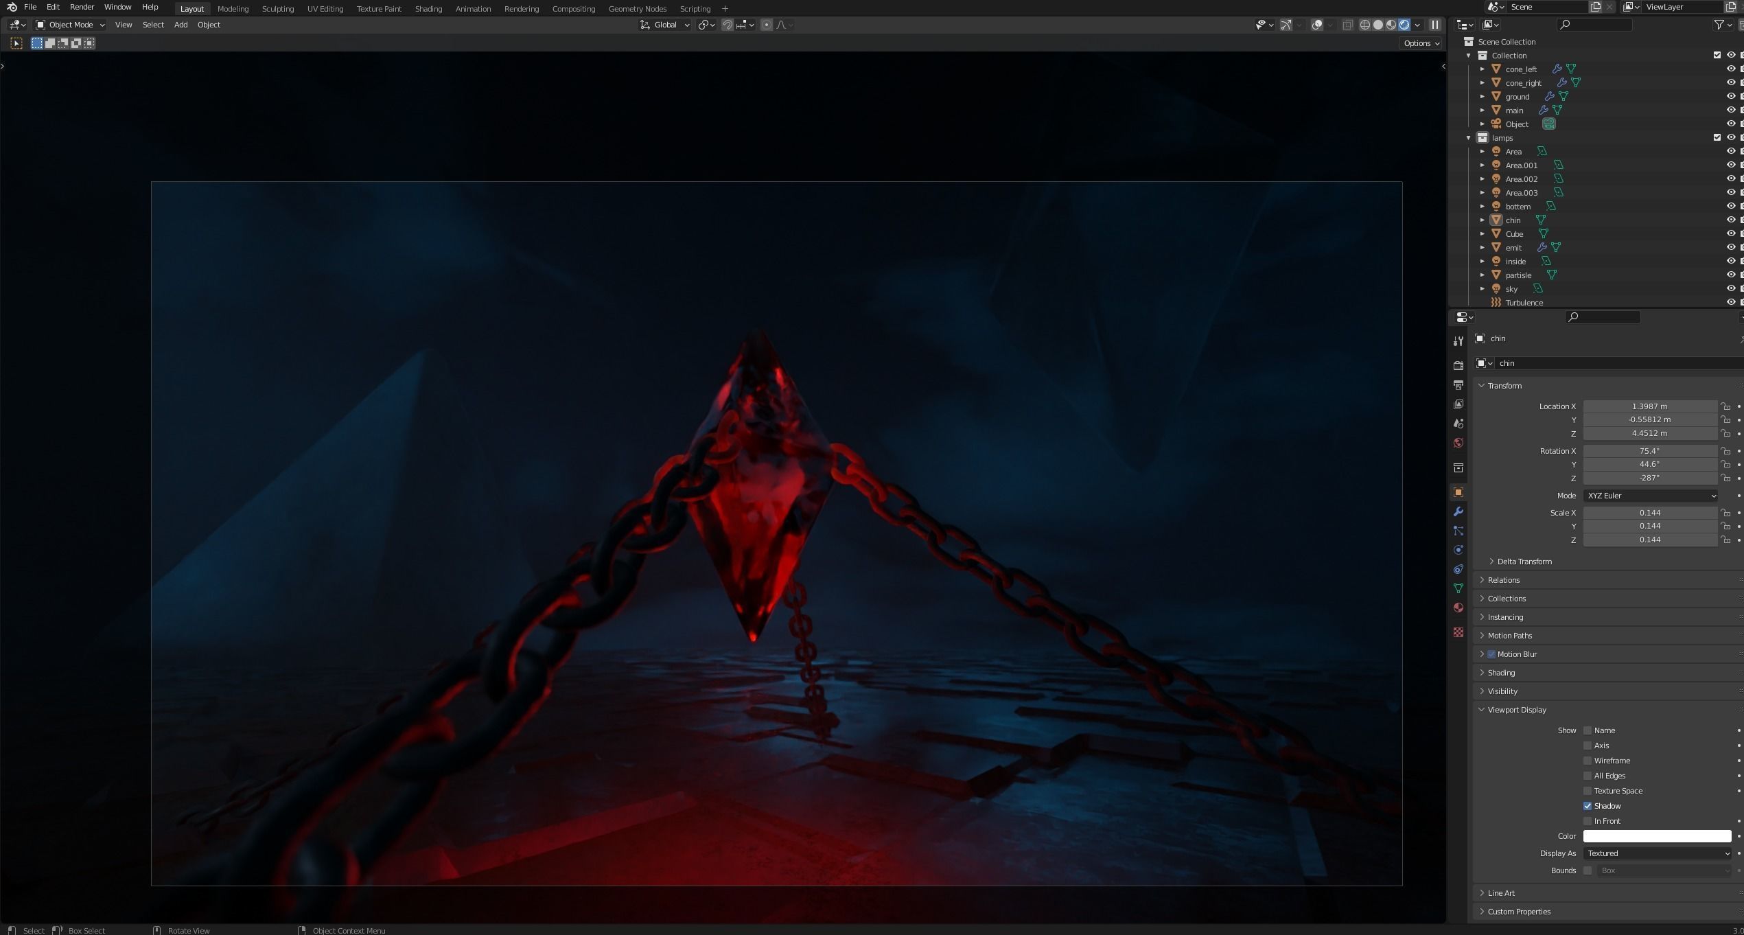
Task: Open the Render menu
Action: pos(82,7)
